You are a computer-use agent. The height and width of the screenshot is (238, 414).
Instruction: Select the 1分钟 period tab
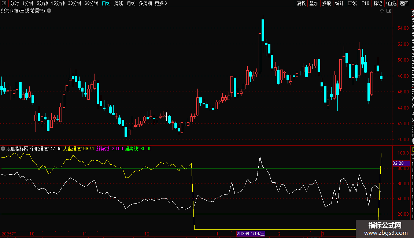[x=28, y=3]
